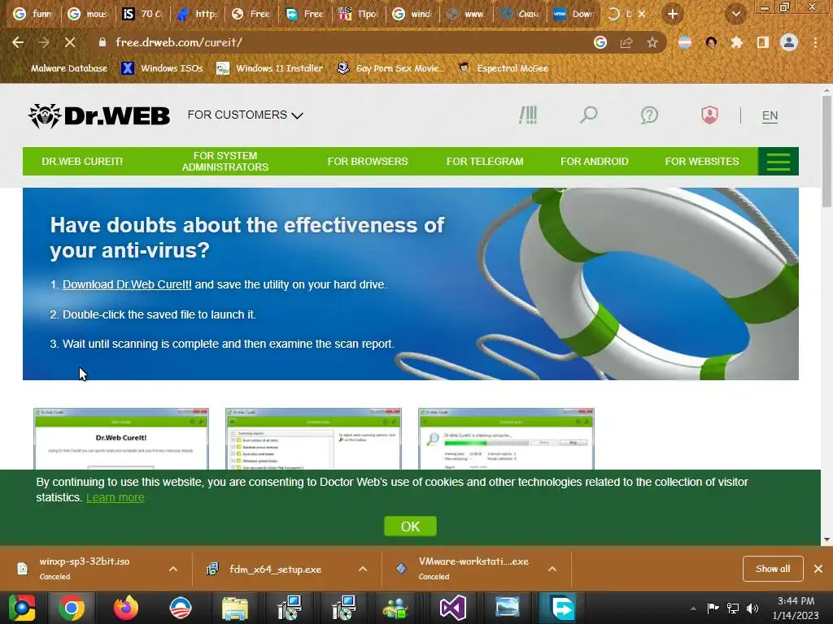833x624 pixels.
Task: Open a new browser tab
Action: [673, 14]
